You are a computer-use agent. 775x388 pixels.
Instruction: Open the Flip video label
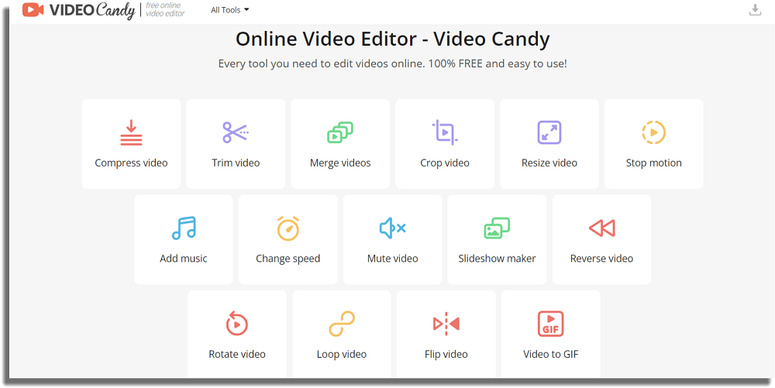446,355
